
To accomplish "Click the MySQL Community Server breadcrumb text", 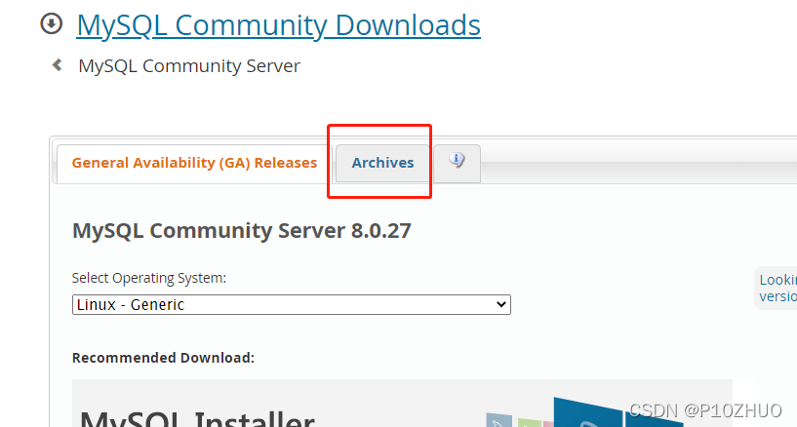I will pyautogui.click(x=189, y=66).
